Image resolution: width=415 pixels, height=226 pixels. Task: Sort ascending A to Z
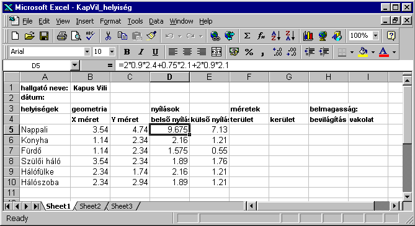(276, 36)
